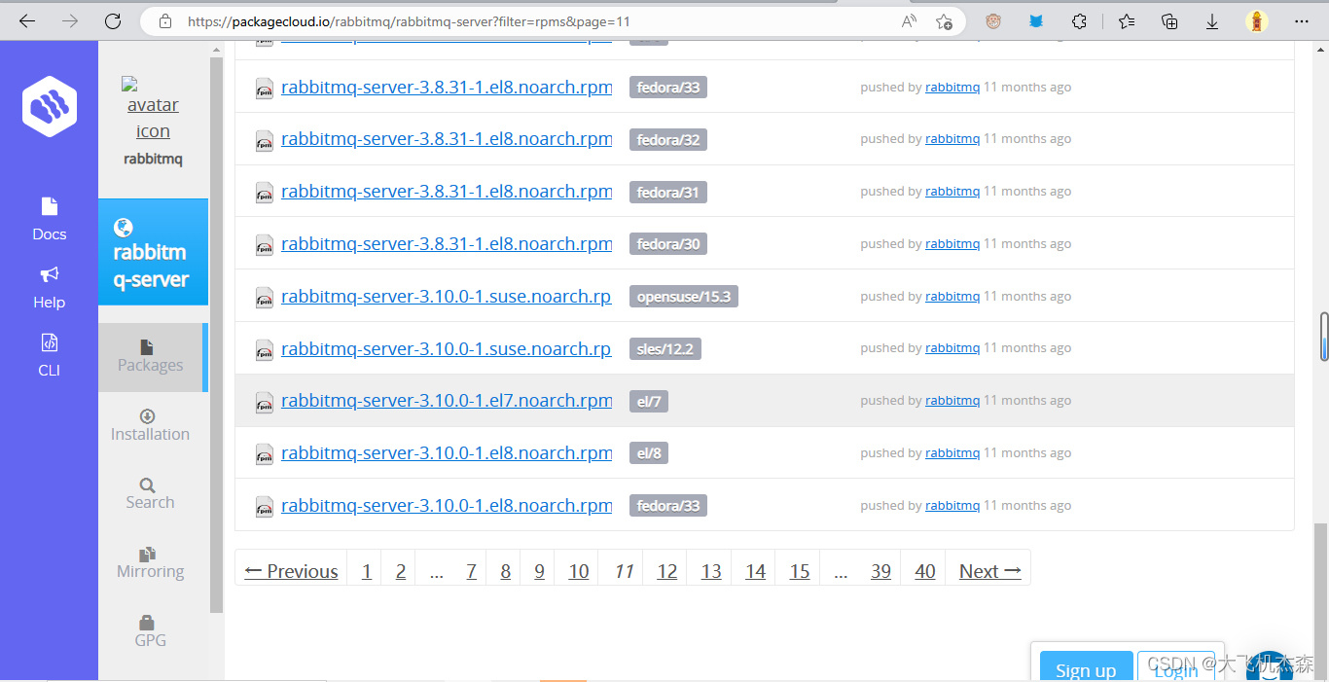Jump to page 1 in pagination

click(x=367, y=571)
